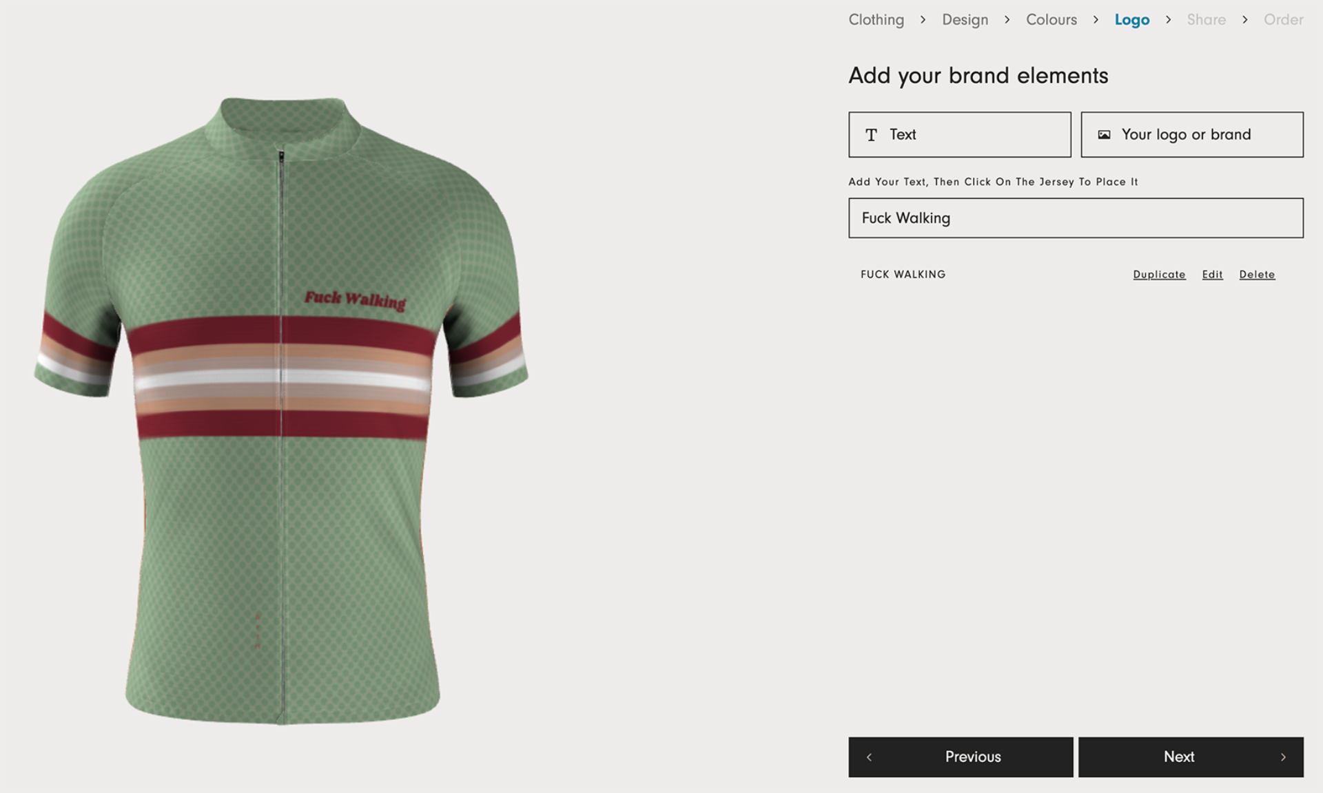Select the Logo step in the breadcrumb
The width and height of the screenshot is (1323, 793).
coord(1131,20)
